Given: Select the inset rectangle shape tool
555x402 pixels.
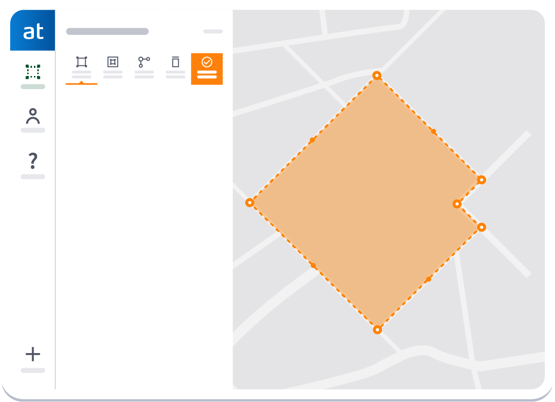Looking at the screenshot, I should 113,61.
